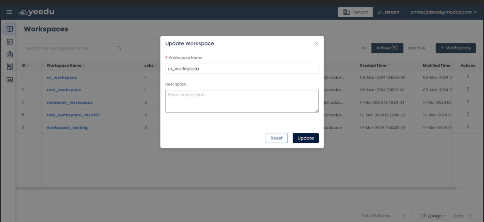The height and width of the screenshot is (222, 484).
Task: Keep Active filter selected by clicking it
Action: [387, 48]
